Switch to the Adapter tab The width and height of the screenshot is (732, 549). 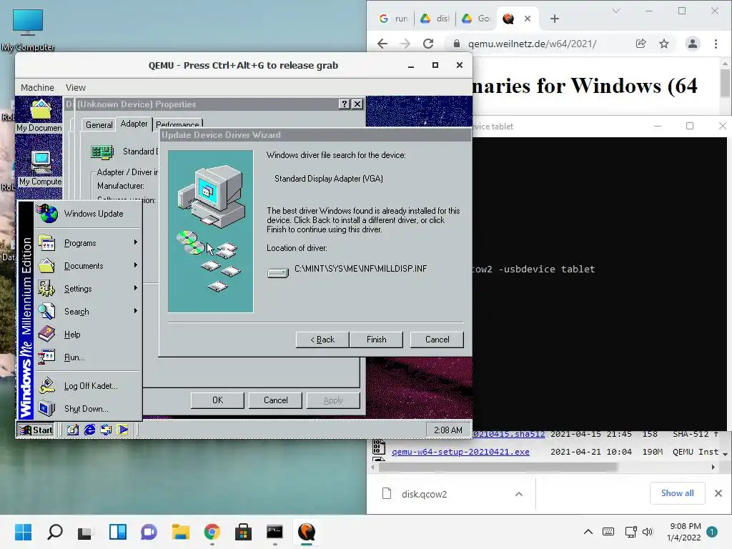134,124
